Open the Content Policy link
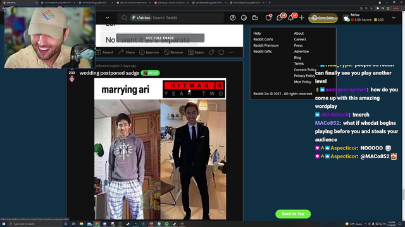This screenshot has height=227, width=405. point(305,70)
